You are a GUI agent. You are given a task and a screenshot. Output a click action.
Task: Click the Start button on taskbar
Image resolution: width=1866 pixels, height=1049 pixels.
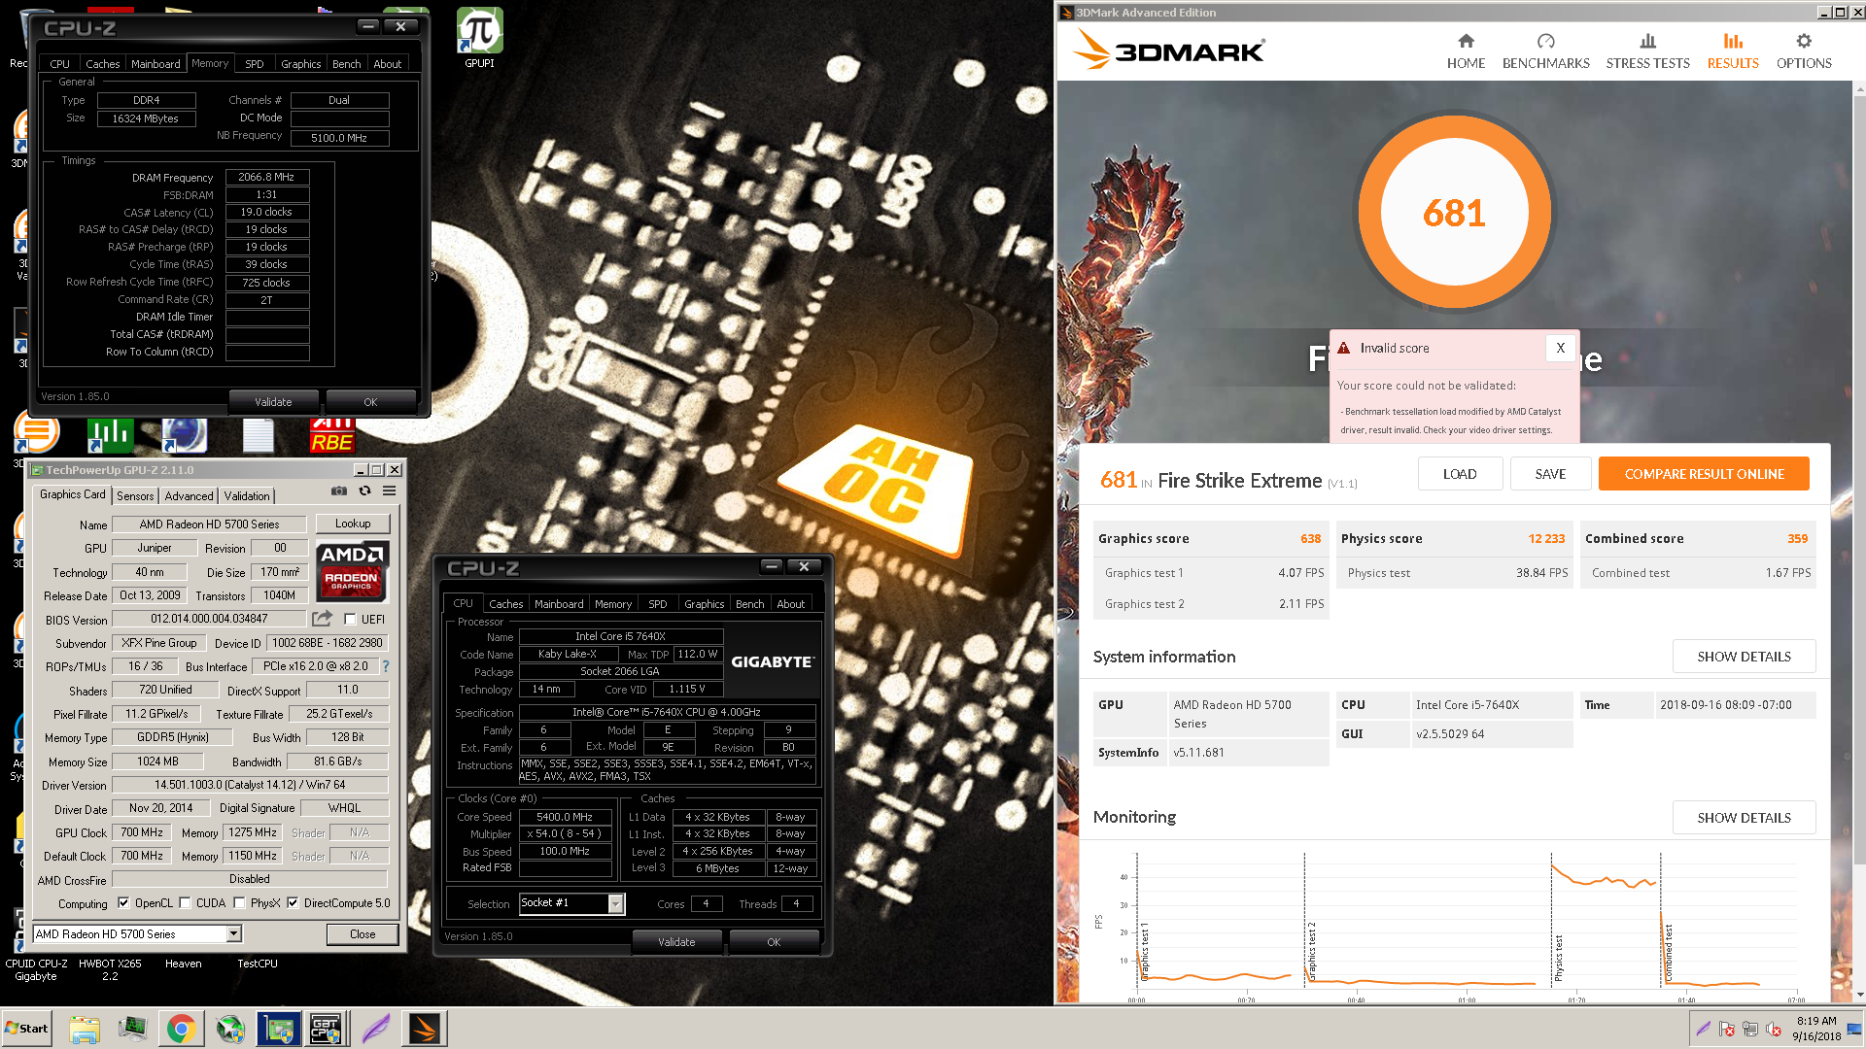pyautogui.click(x=27, y=1029)
